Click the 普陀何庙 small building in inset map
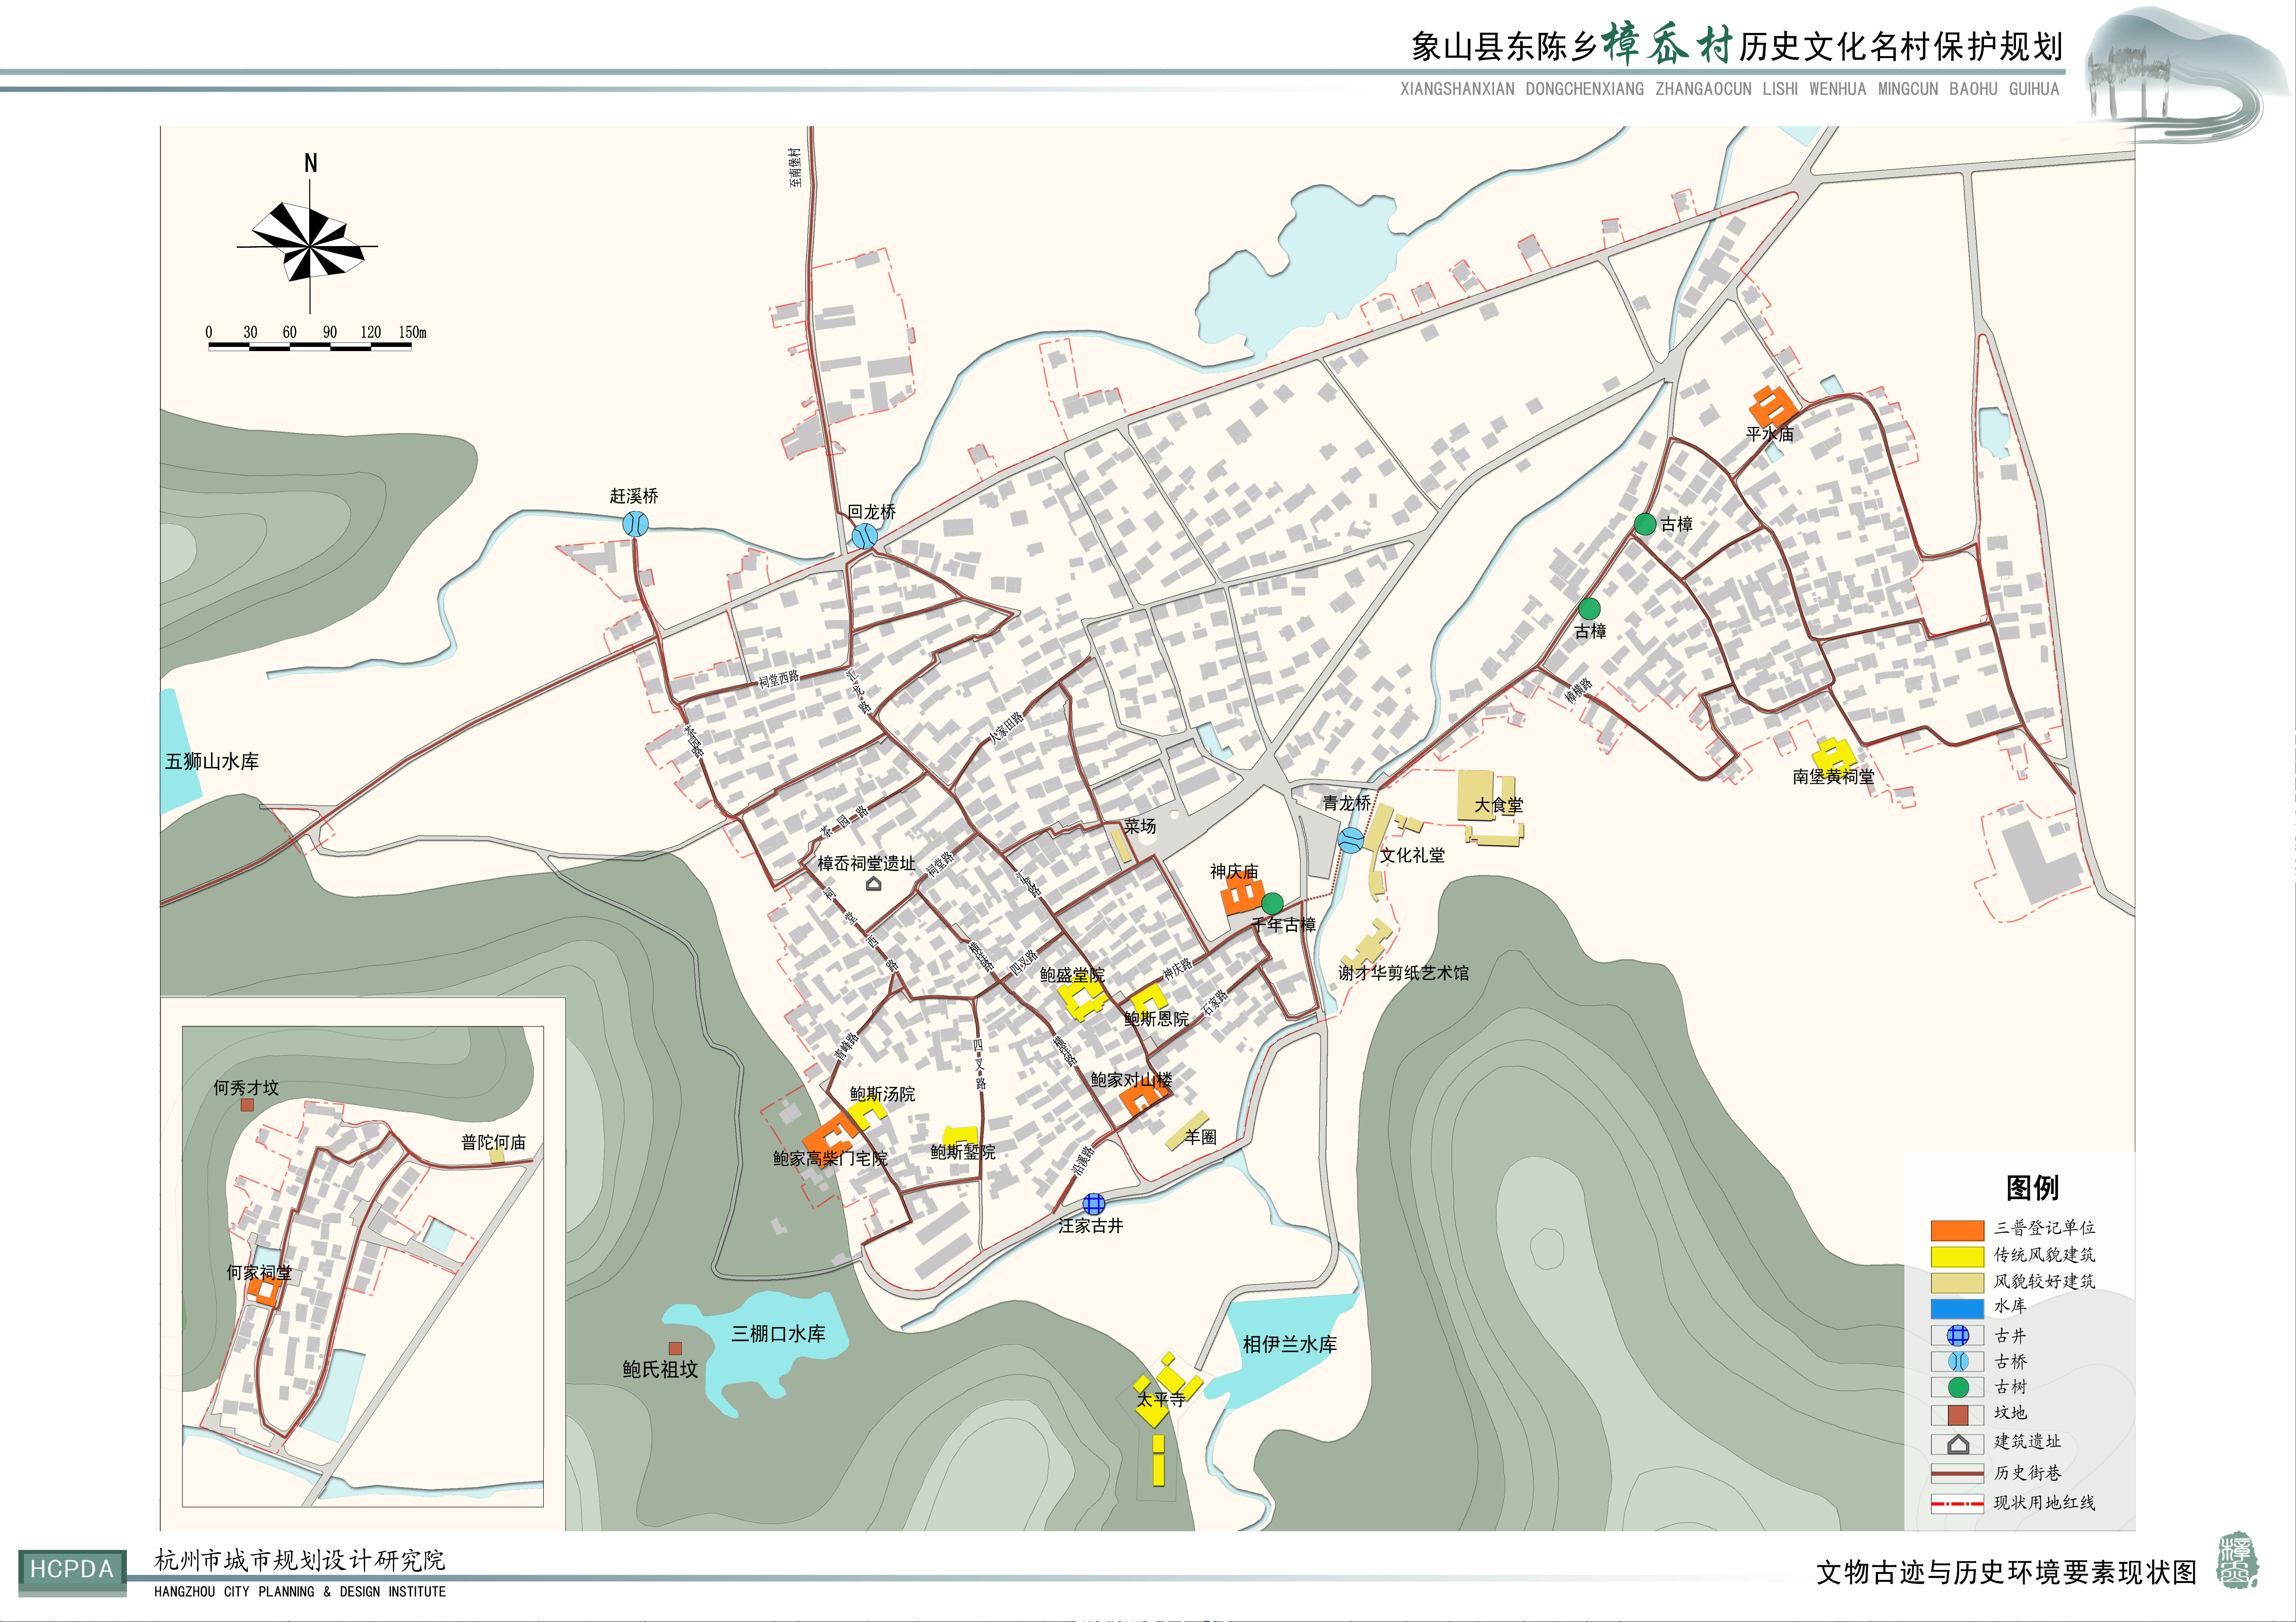The width and height of the screenshot is (2296, 1622). coord(497,1155)
